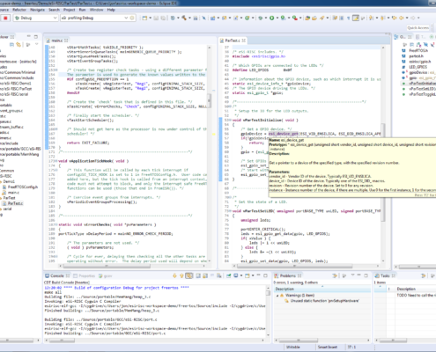Open the Search menu

(x=54, y=10)
